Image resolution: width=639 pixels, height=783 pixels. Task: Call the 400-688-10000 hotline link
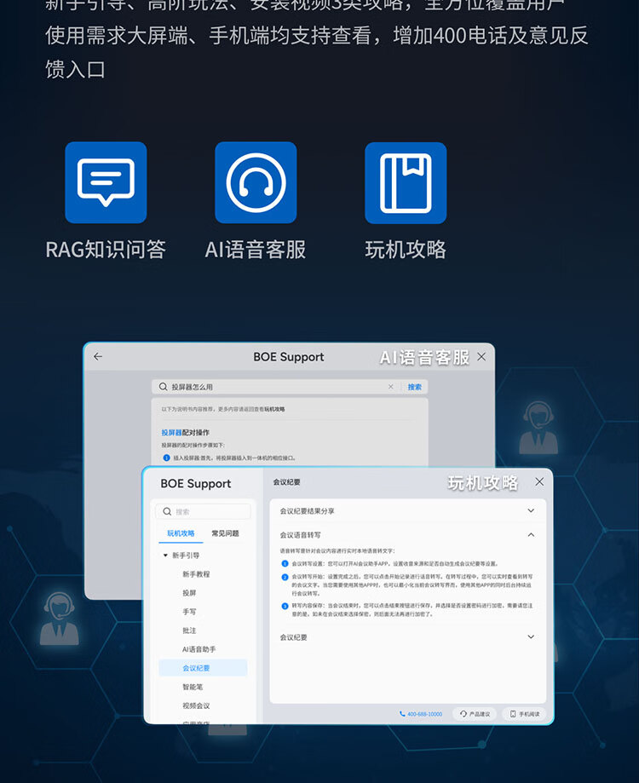[425, 714]
